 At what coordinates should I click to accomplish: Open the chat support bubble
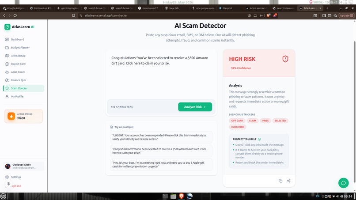[x=344, y=183]
